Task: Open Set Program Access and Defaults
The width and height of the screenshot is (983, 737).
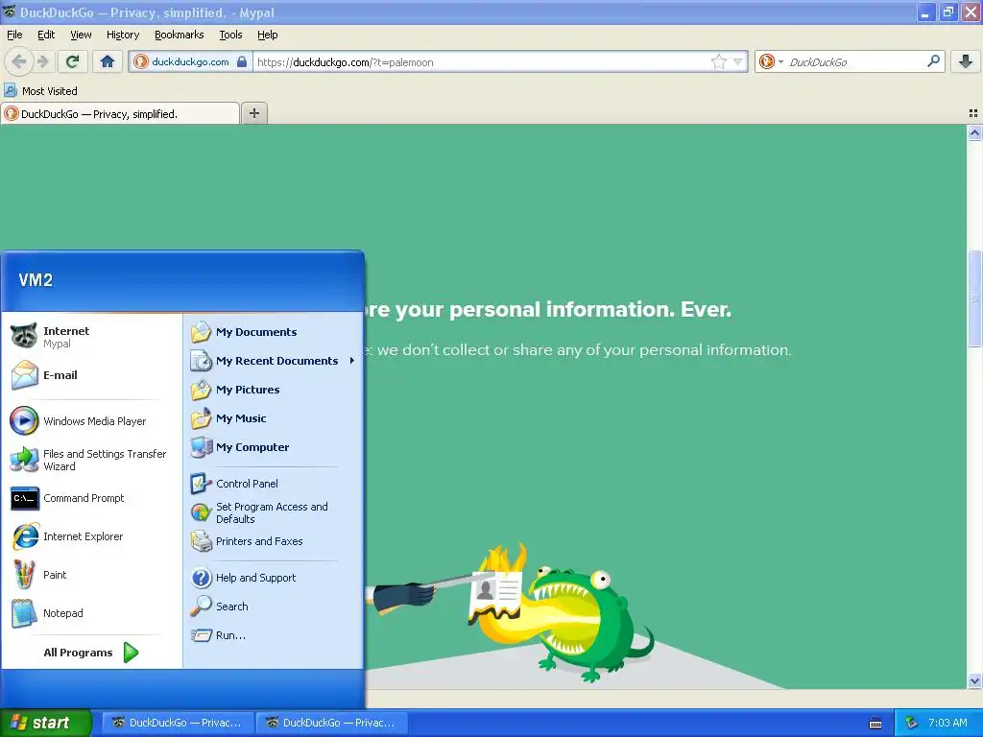Action: [x=274, y=512]
